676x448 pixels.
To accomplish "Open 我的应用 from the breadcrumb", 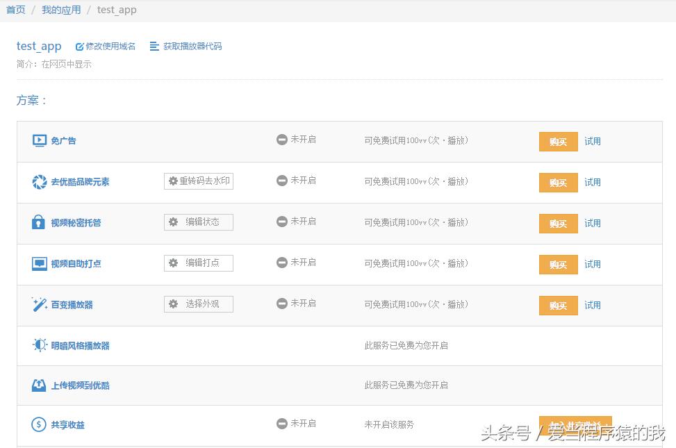I will tap(61, 10).
